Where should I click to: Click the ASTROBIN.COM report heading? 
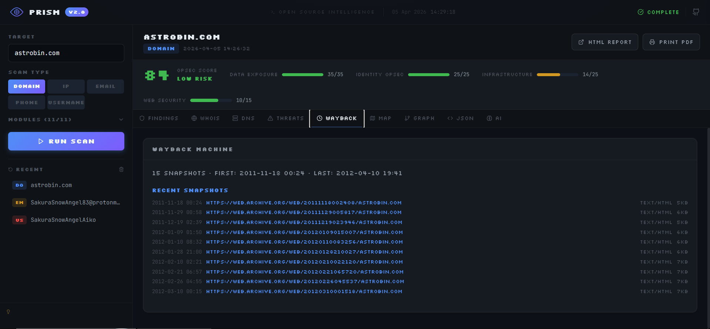pyautogui.click(x=182, y=37)
